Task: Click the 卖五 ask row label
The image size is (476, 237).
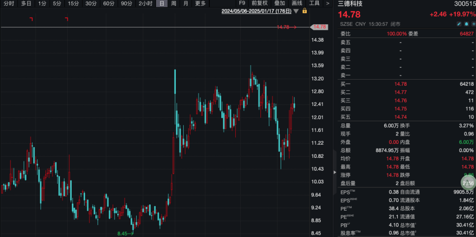Action: 346,43
